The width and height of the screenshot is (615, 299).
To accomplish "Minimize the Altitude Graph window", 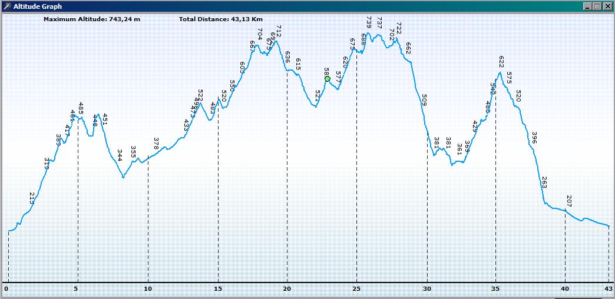I will [x=587, y=6].
